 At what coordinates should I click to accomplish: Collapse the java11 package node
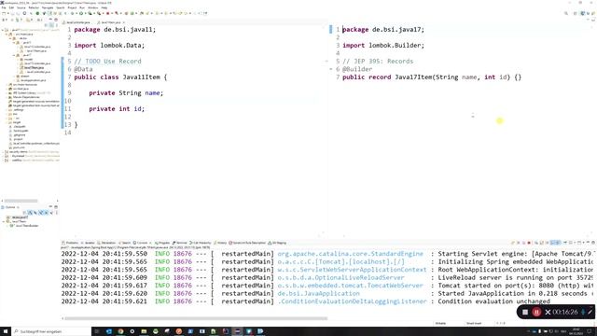tap(14, 43)
